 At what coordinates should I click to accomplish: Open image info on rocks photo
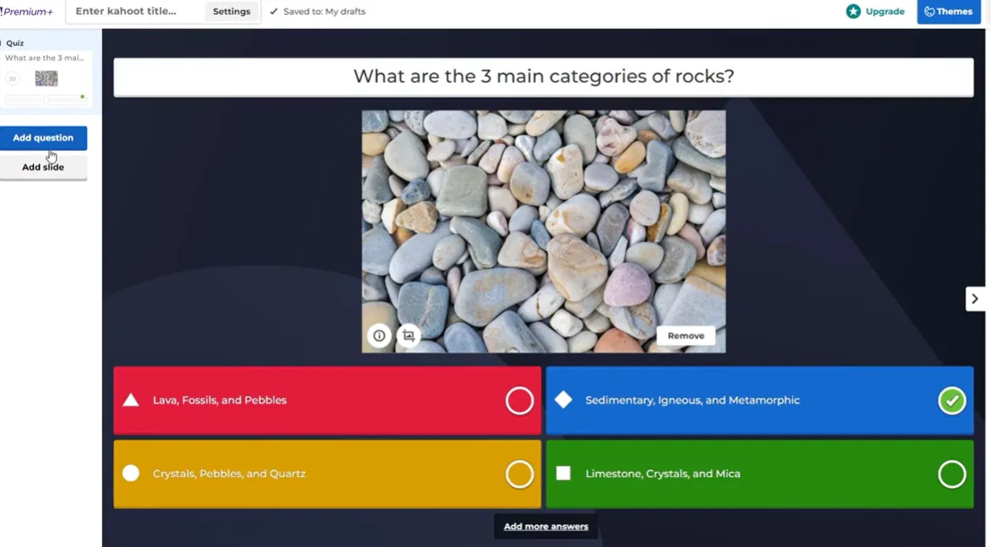click(x=379, y=336)
